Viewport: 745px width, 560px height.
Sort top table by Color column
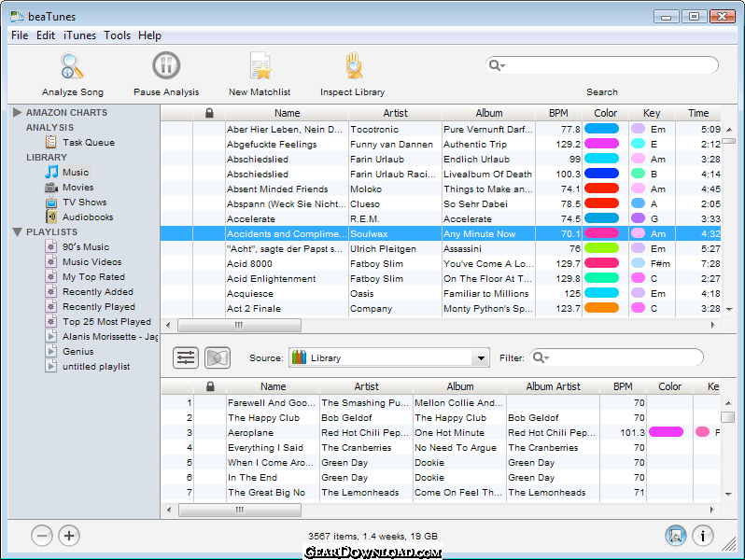[x=605, y=113]
